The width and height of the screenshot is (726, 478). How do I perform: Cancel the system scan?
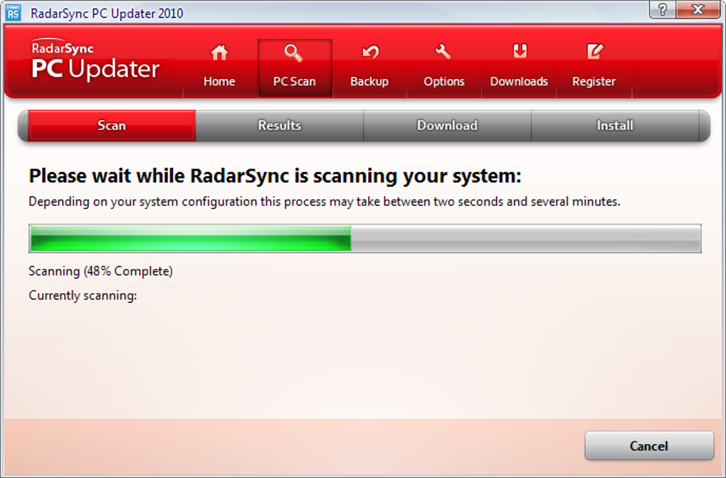(648, 446)
